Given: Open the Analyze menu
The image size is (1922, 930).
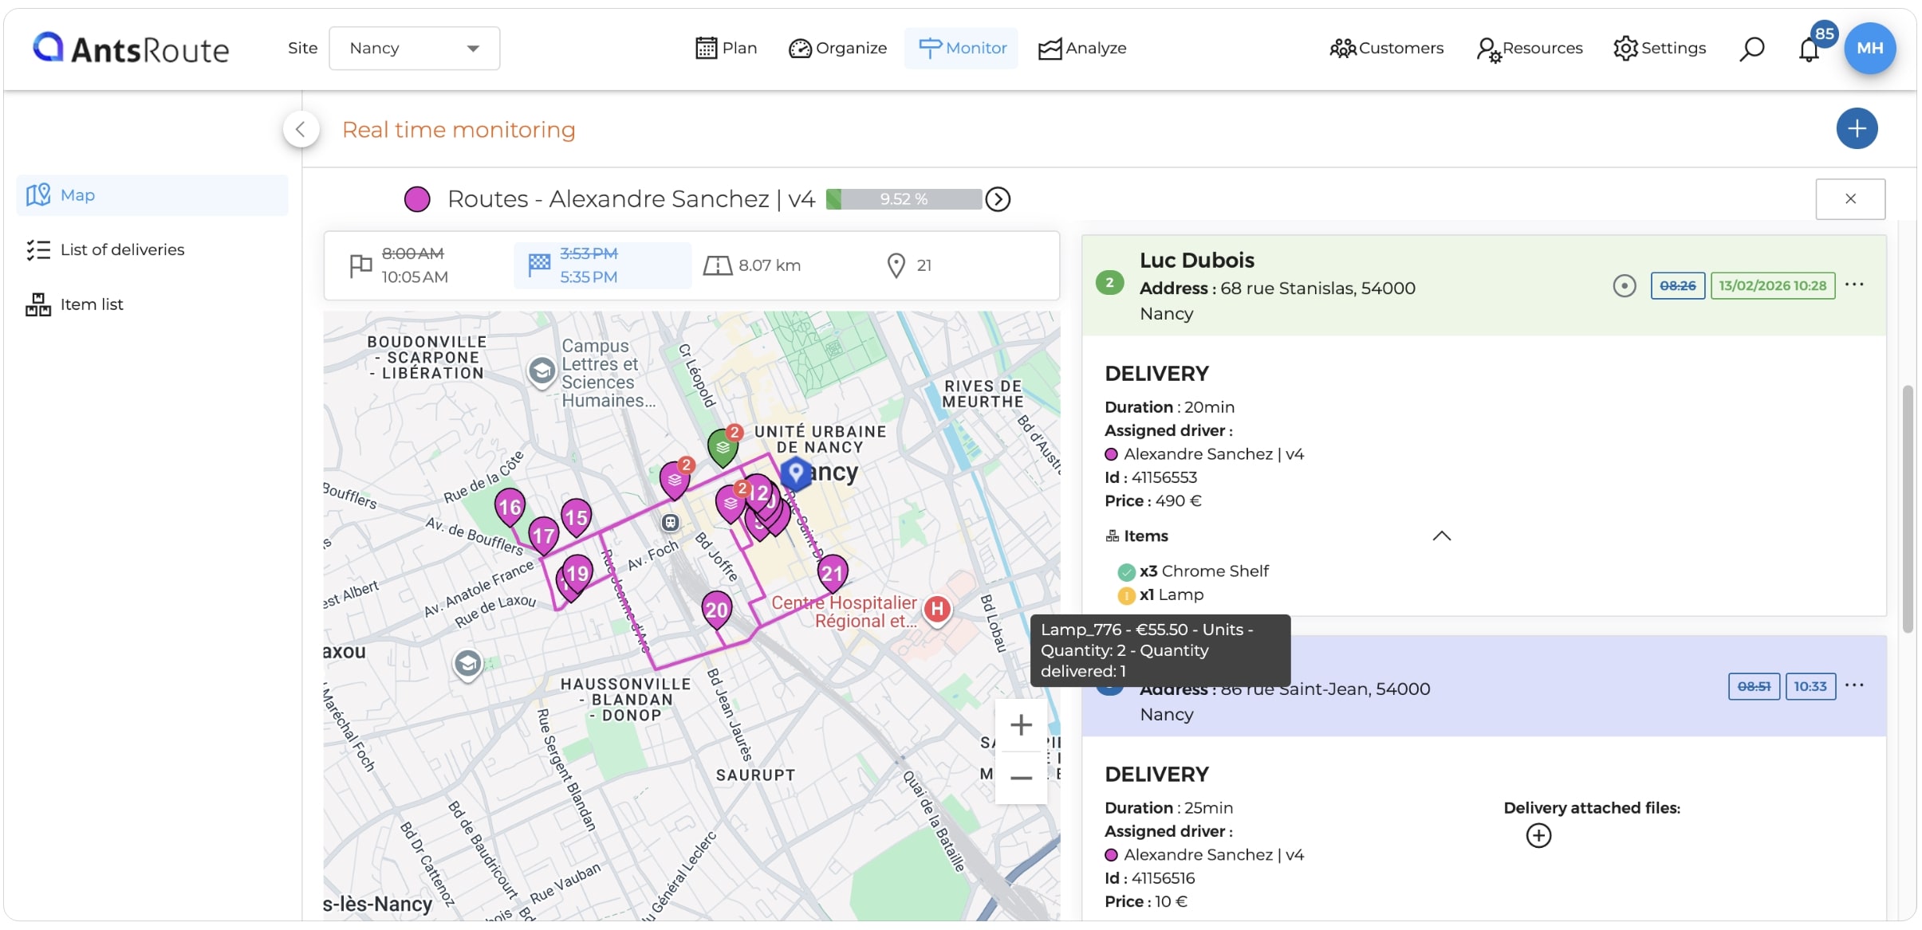Looking at the screenshot, I should (x=1082, y=48).
